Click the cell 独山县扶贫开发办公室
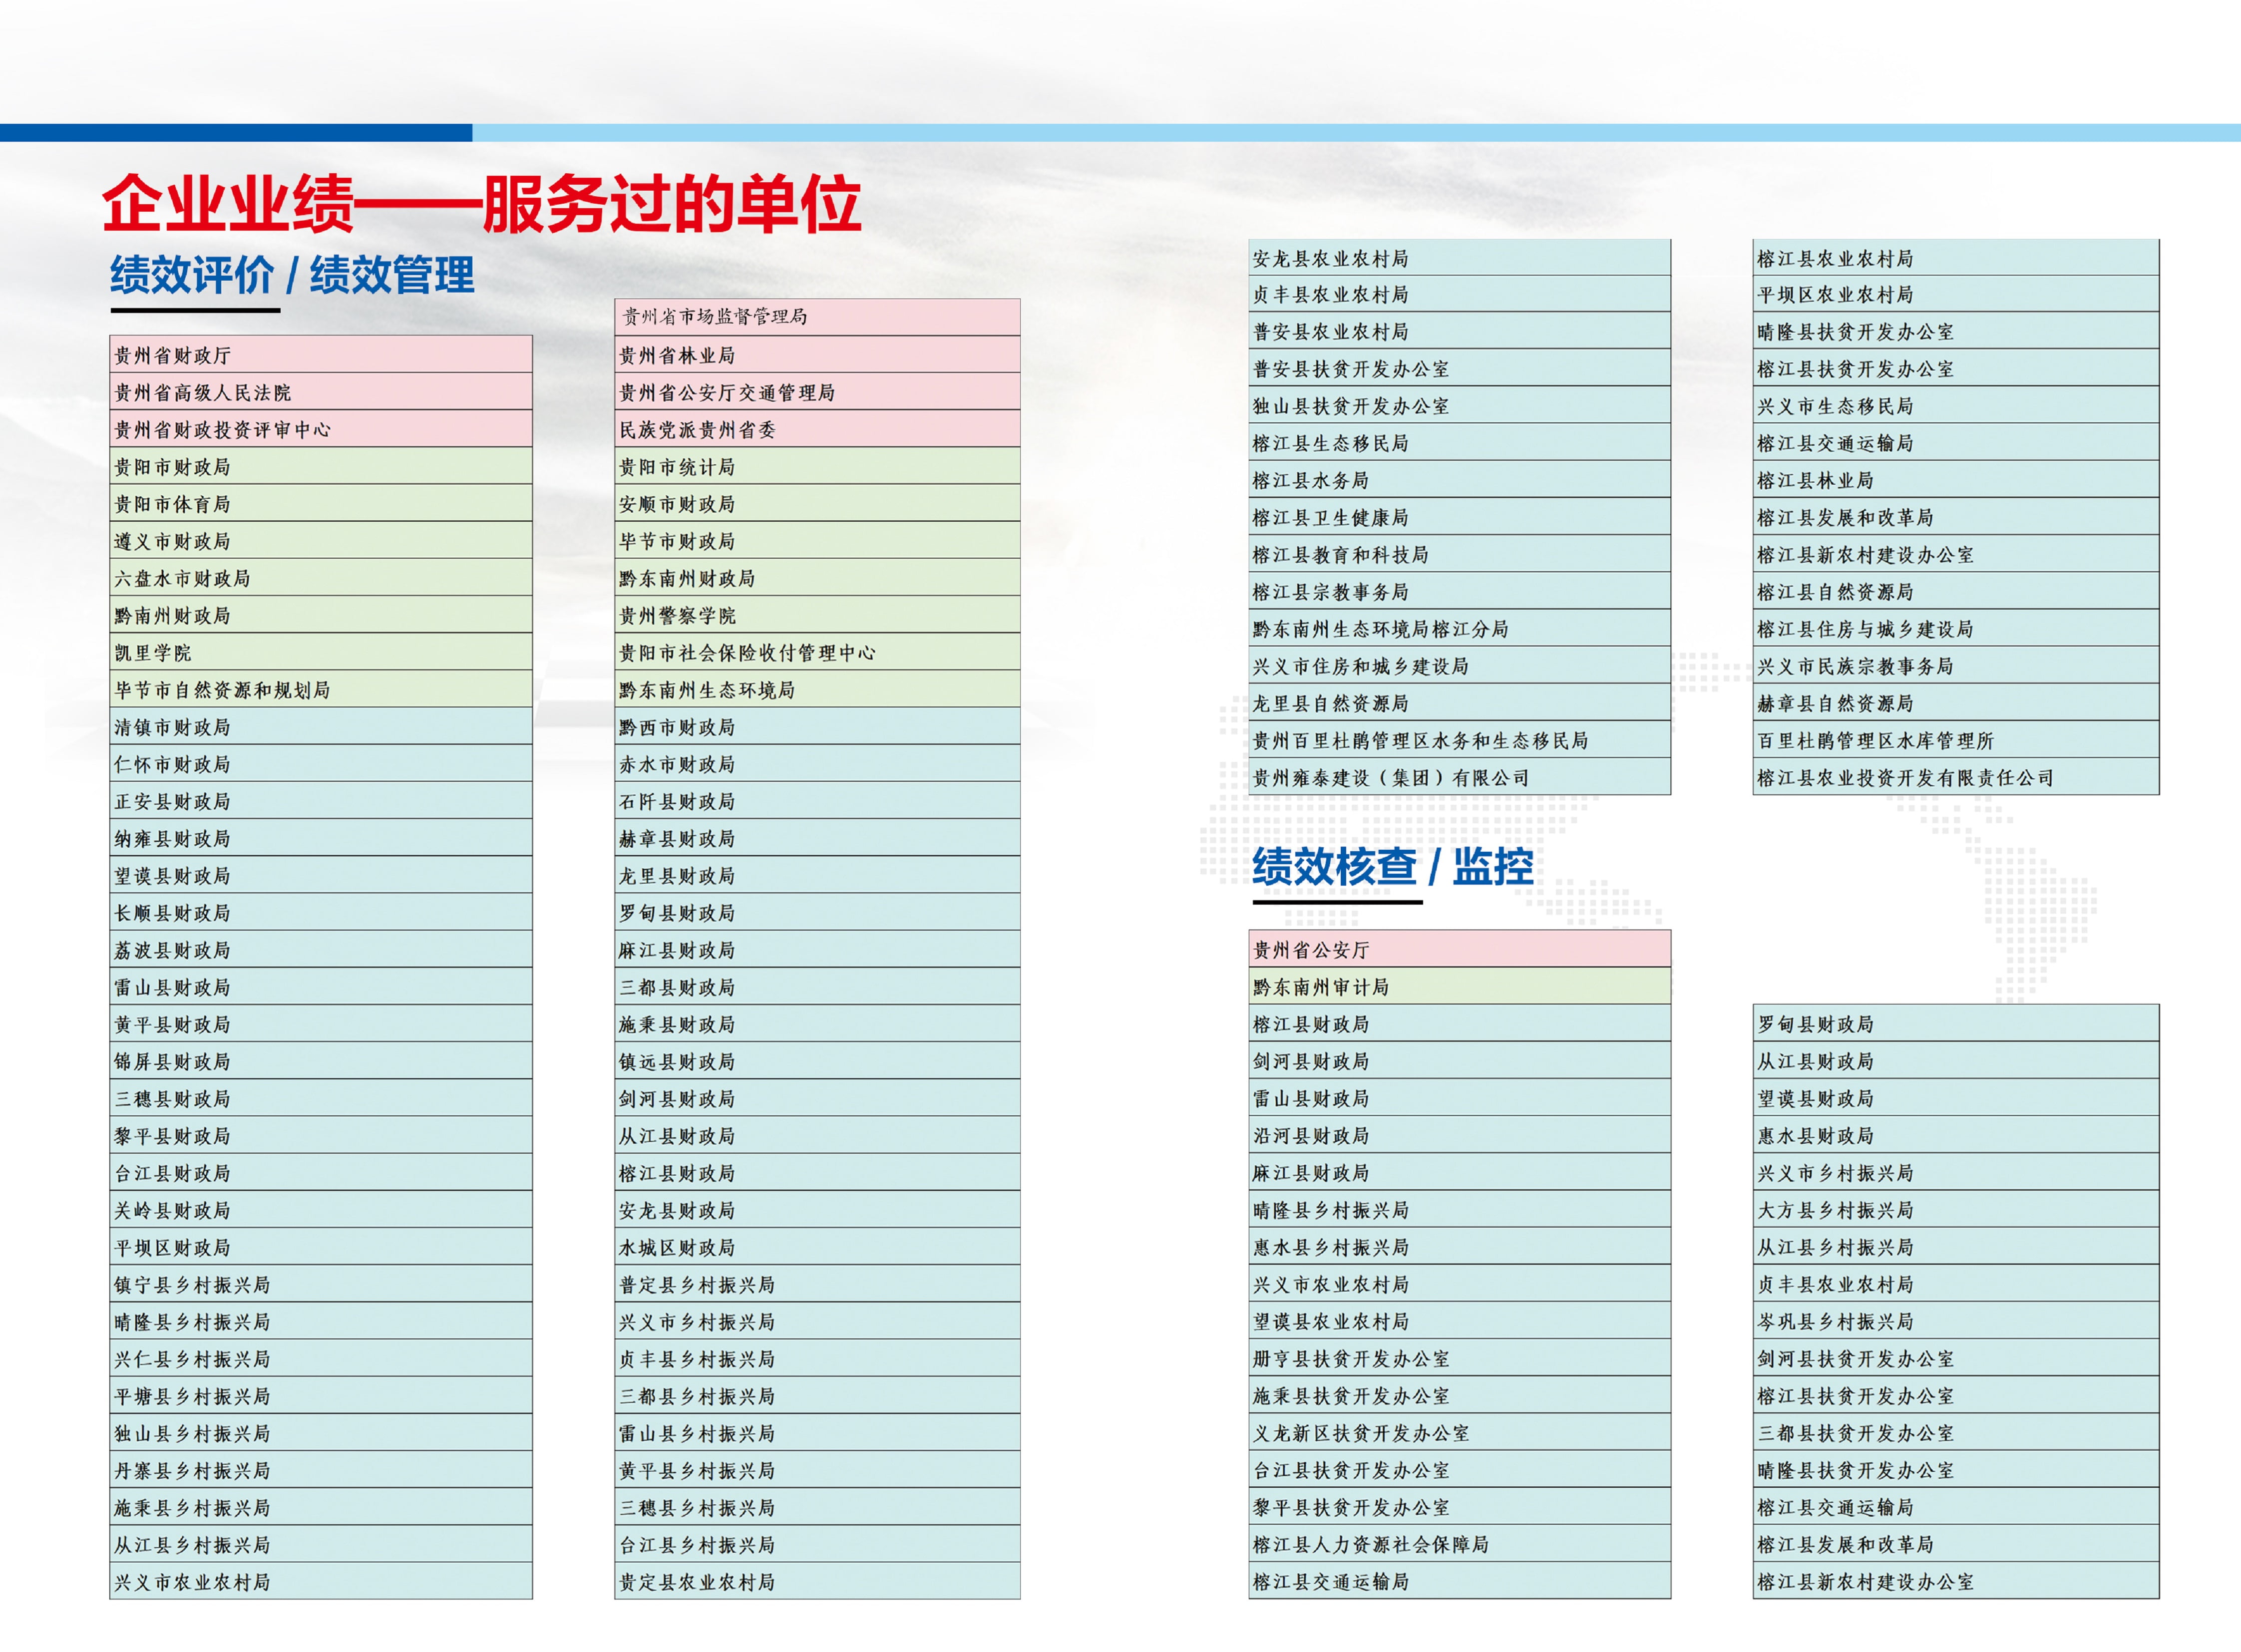The image size is (2241, 1652). point(1459,406)
